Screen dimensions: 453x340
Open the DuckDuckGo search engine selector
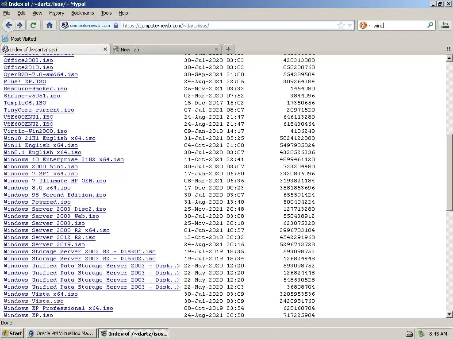[365, 25]
